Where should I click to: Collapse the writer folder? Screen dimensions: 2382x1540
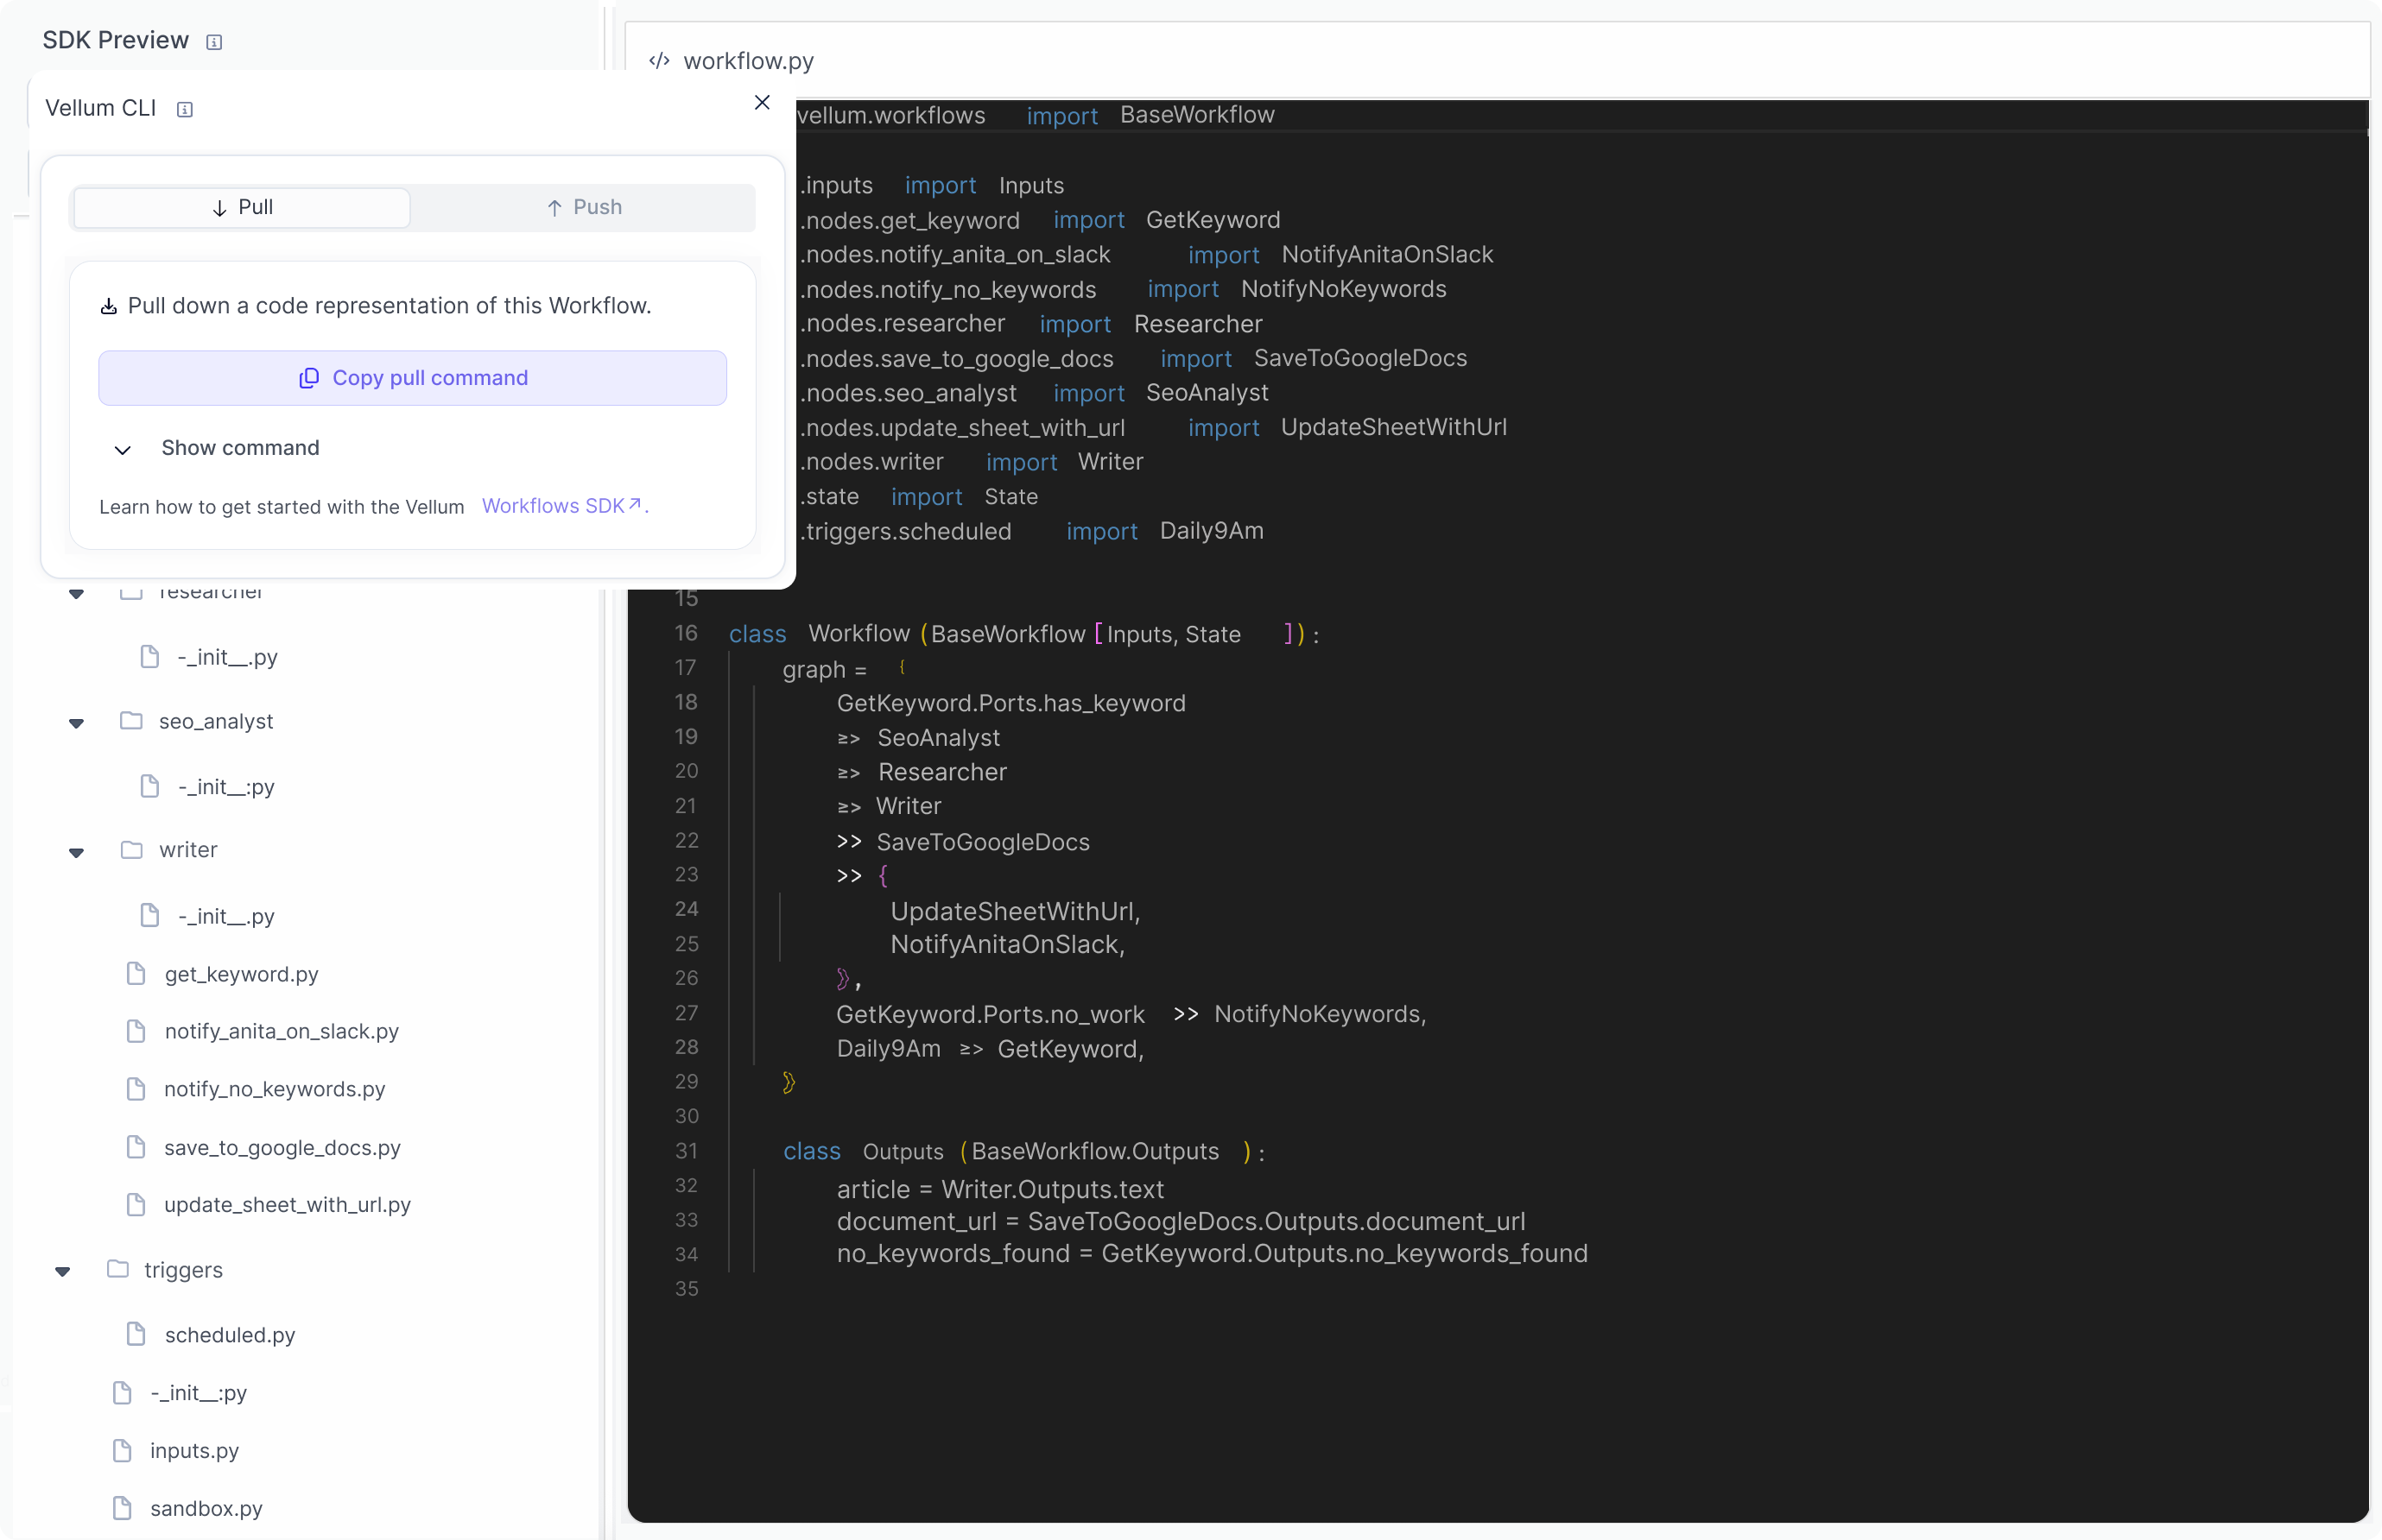click(x=76, y=852)
